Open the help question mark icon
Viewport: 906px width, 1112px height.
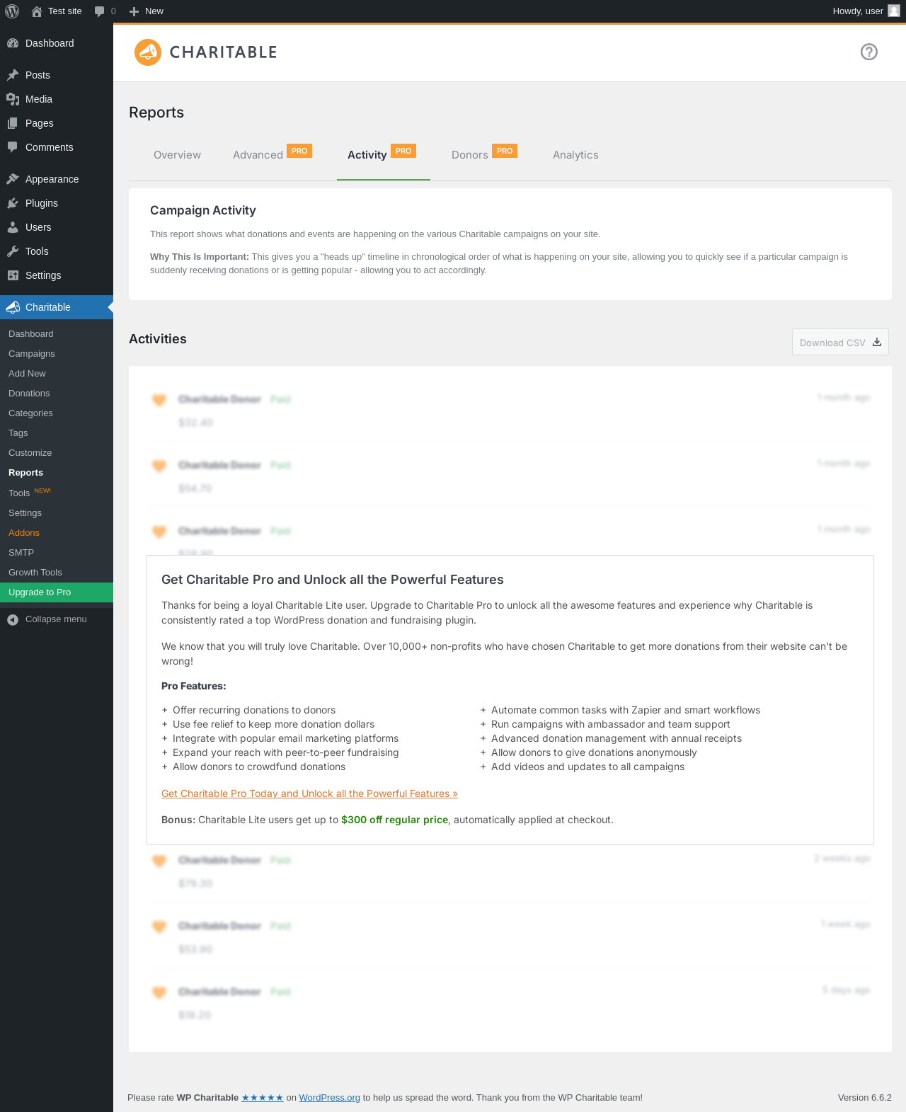click(x=869, y=52)
